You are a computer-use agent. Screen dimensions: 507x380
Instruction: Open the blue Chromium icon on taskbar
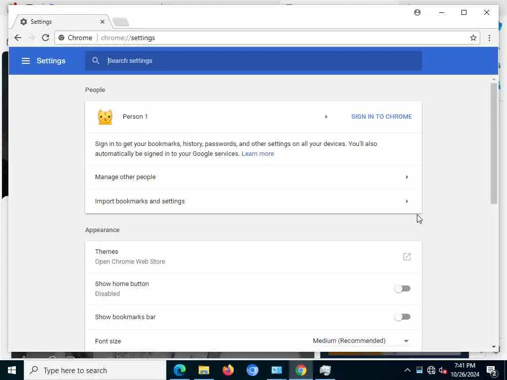point(252,370)
